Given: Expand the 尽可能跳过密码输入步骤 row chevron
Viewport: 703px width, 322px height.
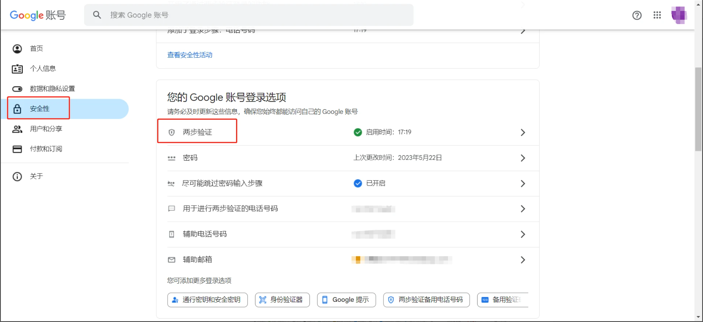Looking at the screenshot, I should click(523, 183).
